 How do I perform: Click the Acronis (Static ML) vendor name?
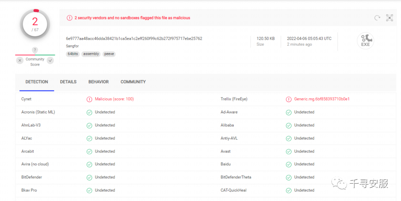tap(38, 112)
